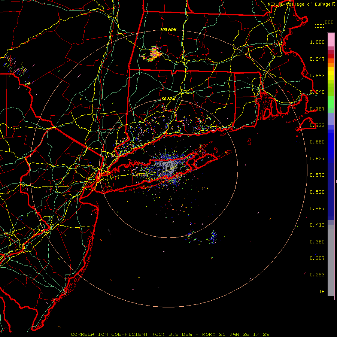Select the 0.893 color scale value
Image resolution: width=337 pixels, height=337 pixels.
pos(317,75)
